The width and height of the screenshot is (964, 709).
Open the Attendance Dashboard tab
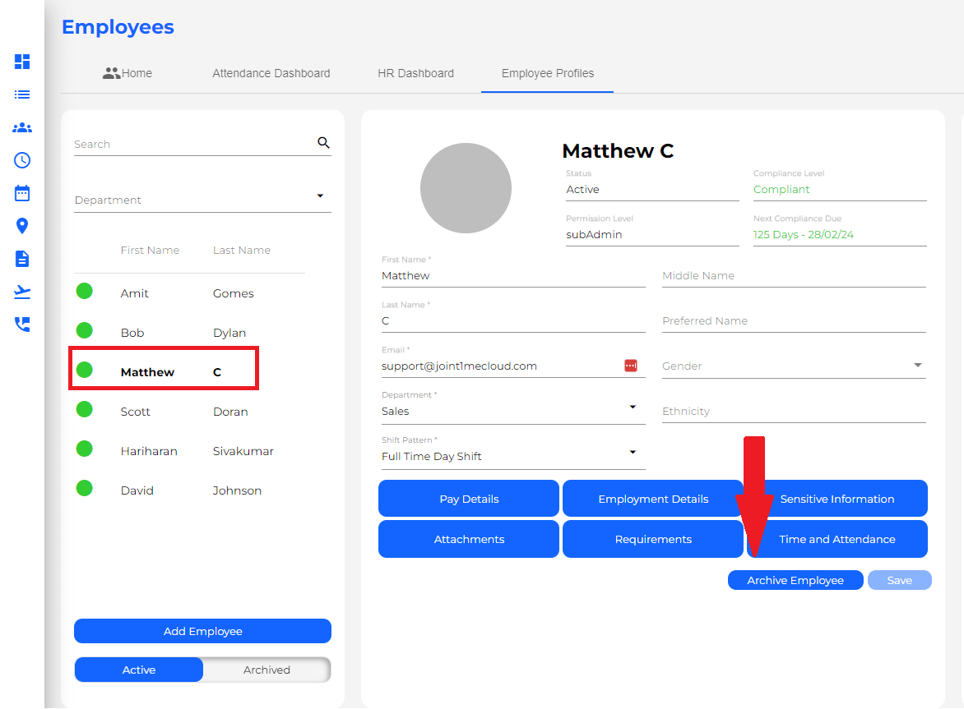pyautogui.click(x=271, y=73)
